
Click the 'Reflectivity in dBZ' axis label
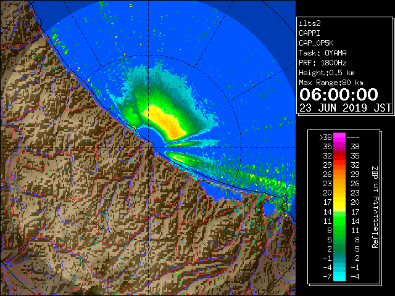click(375, 207)
